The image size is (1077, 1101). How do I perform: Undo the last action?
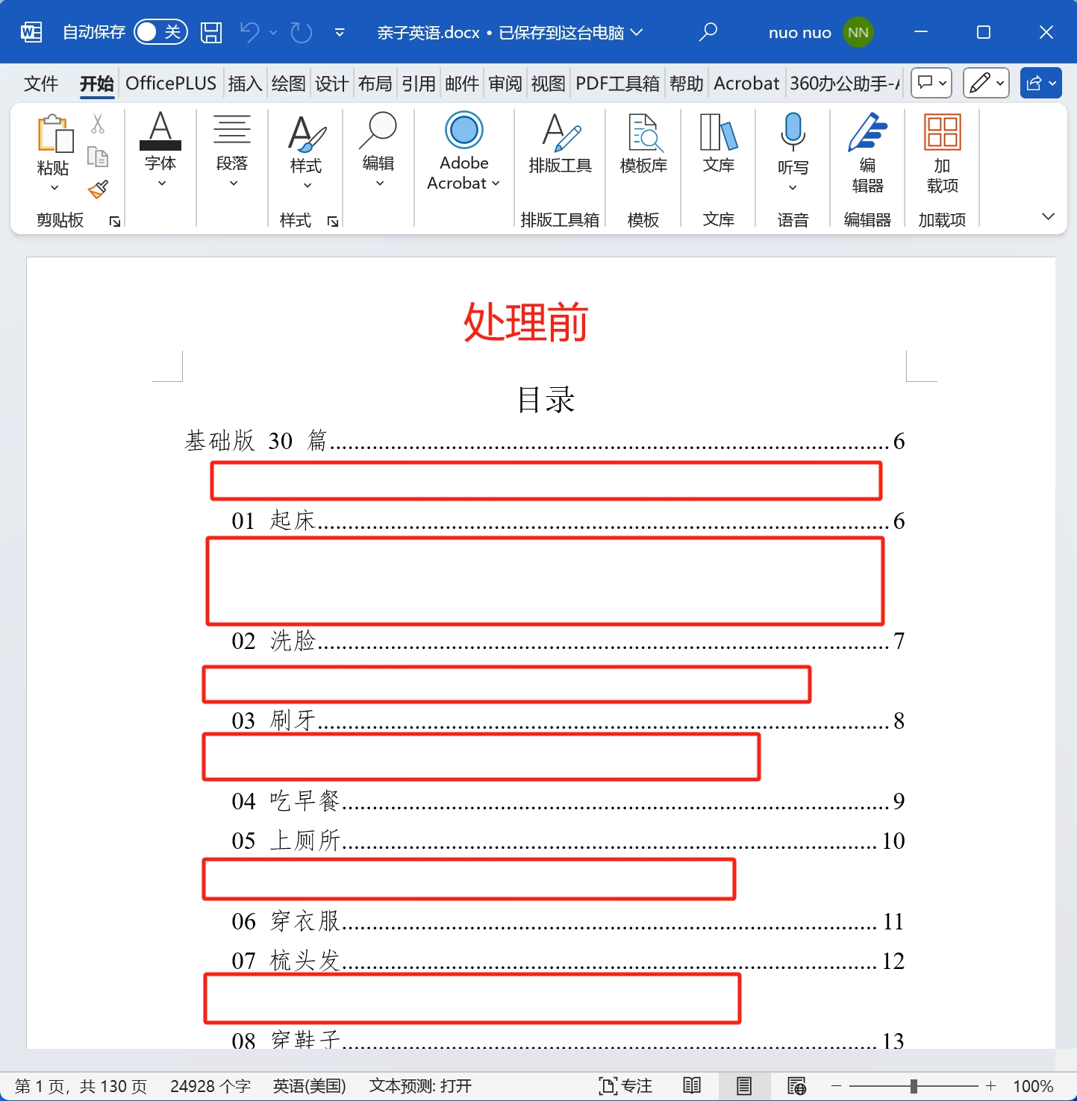tap(249, 32)
